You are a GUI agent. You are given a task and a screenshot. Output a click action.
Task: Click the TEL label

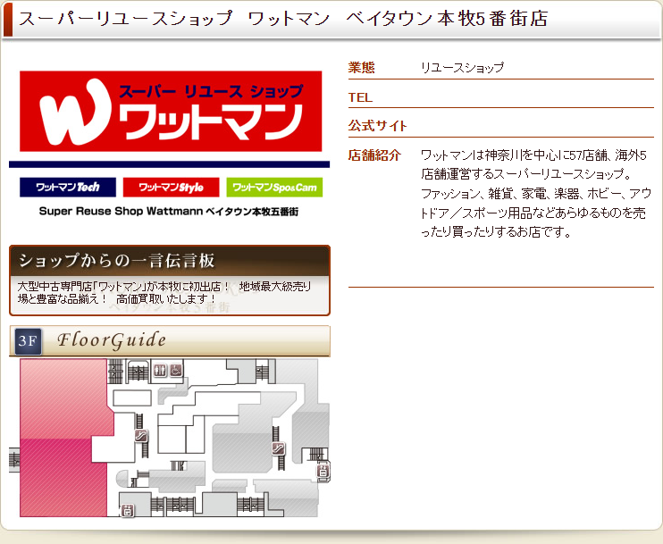pos(360,96)
